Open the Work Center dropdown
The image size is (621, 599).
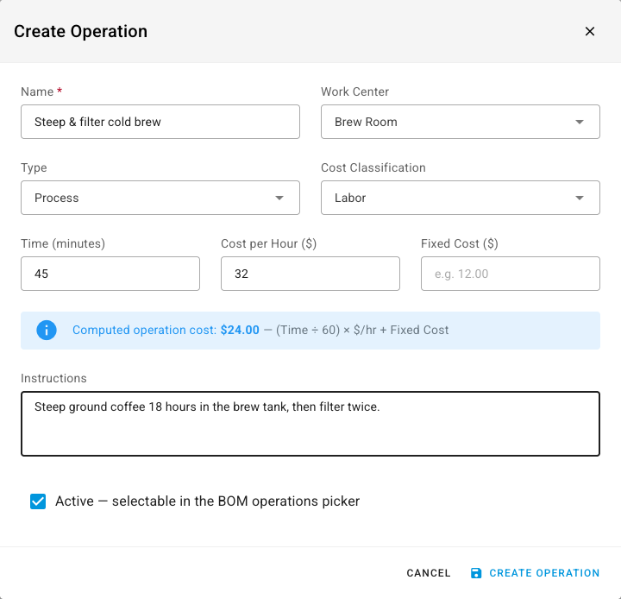tap(461, 122)
